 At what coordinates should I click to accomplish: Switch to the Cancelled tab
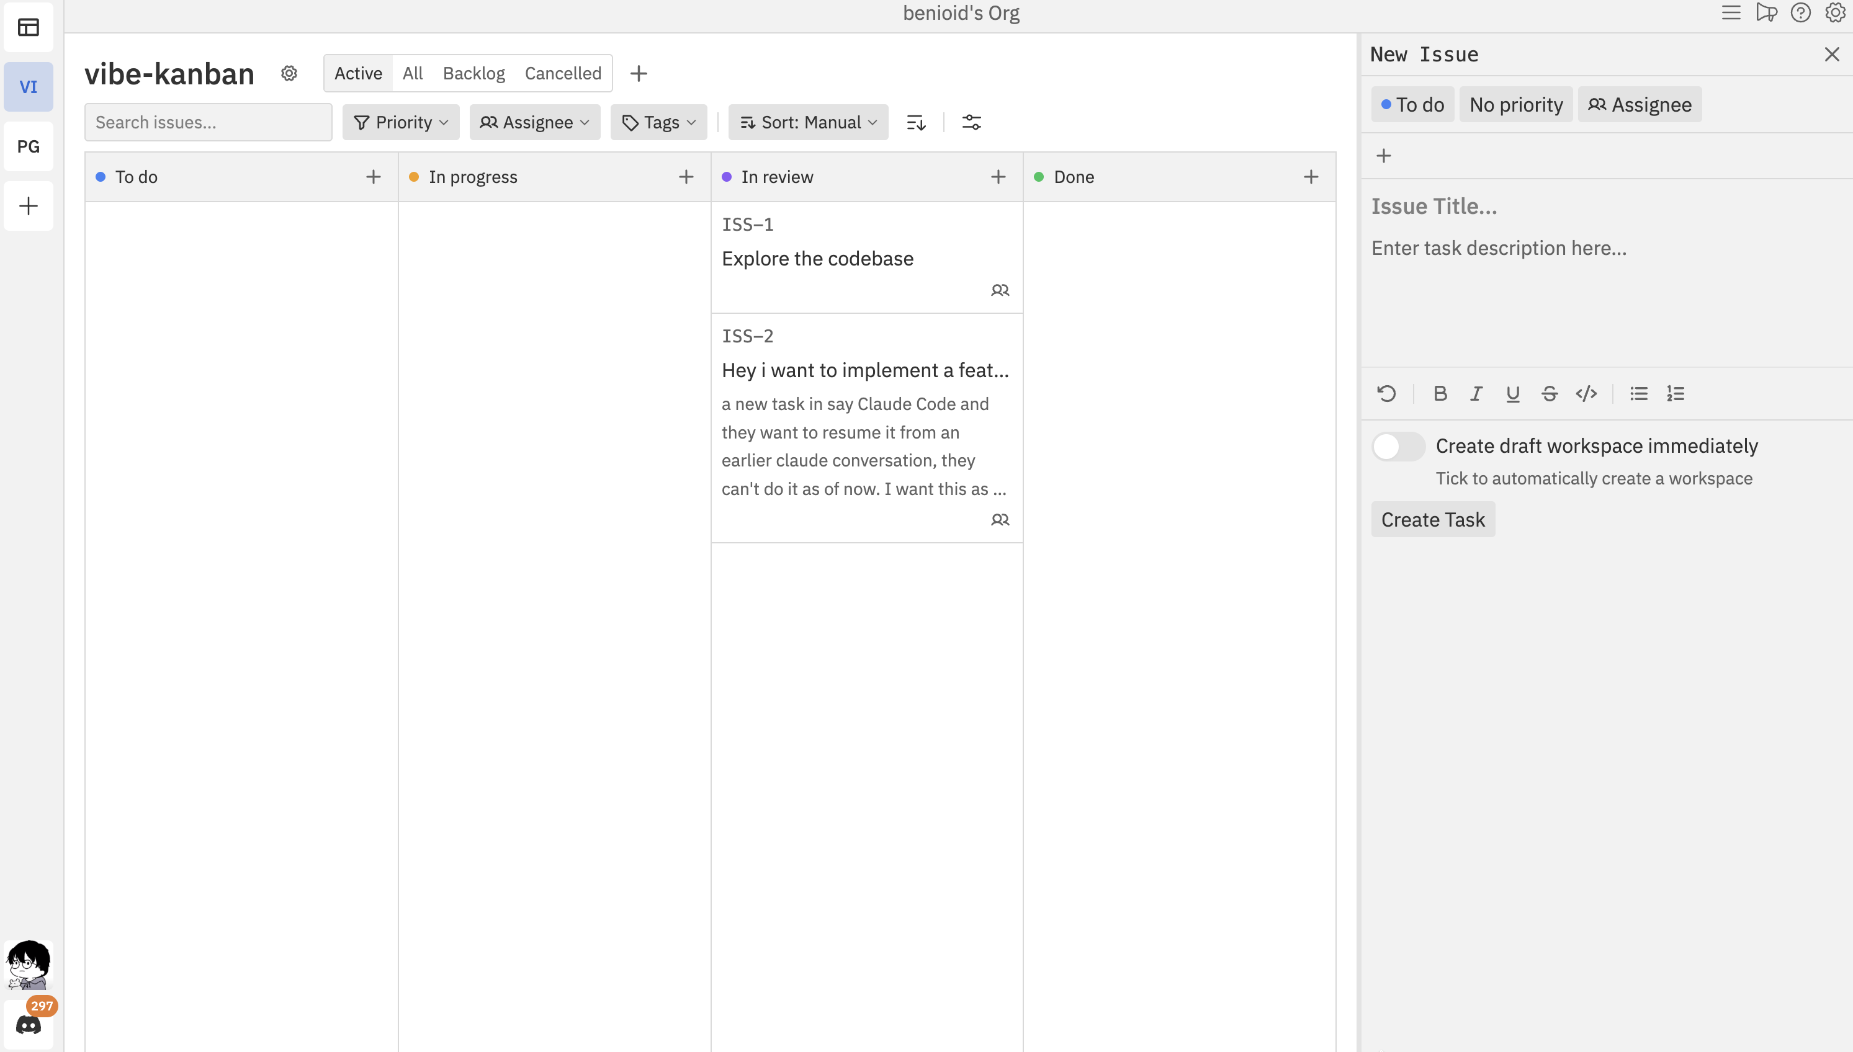[x=563, y=73]
